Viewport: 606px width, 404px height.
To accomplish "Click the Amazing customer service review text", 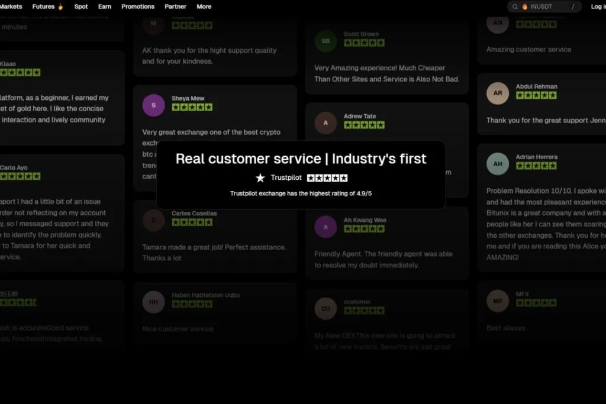I will point(528,50).
